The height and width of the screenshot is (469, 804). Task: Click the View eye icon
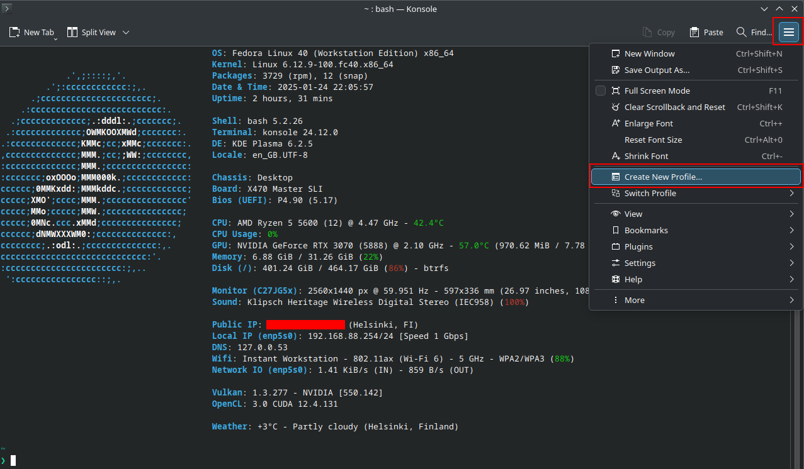click(616, 214)
